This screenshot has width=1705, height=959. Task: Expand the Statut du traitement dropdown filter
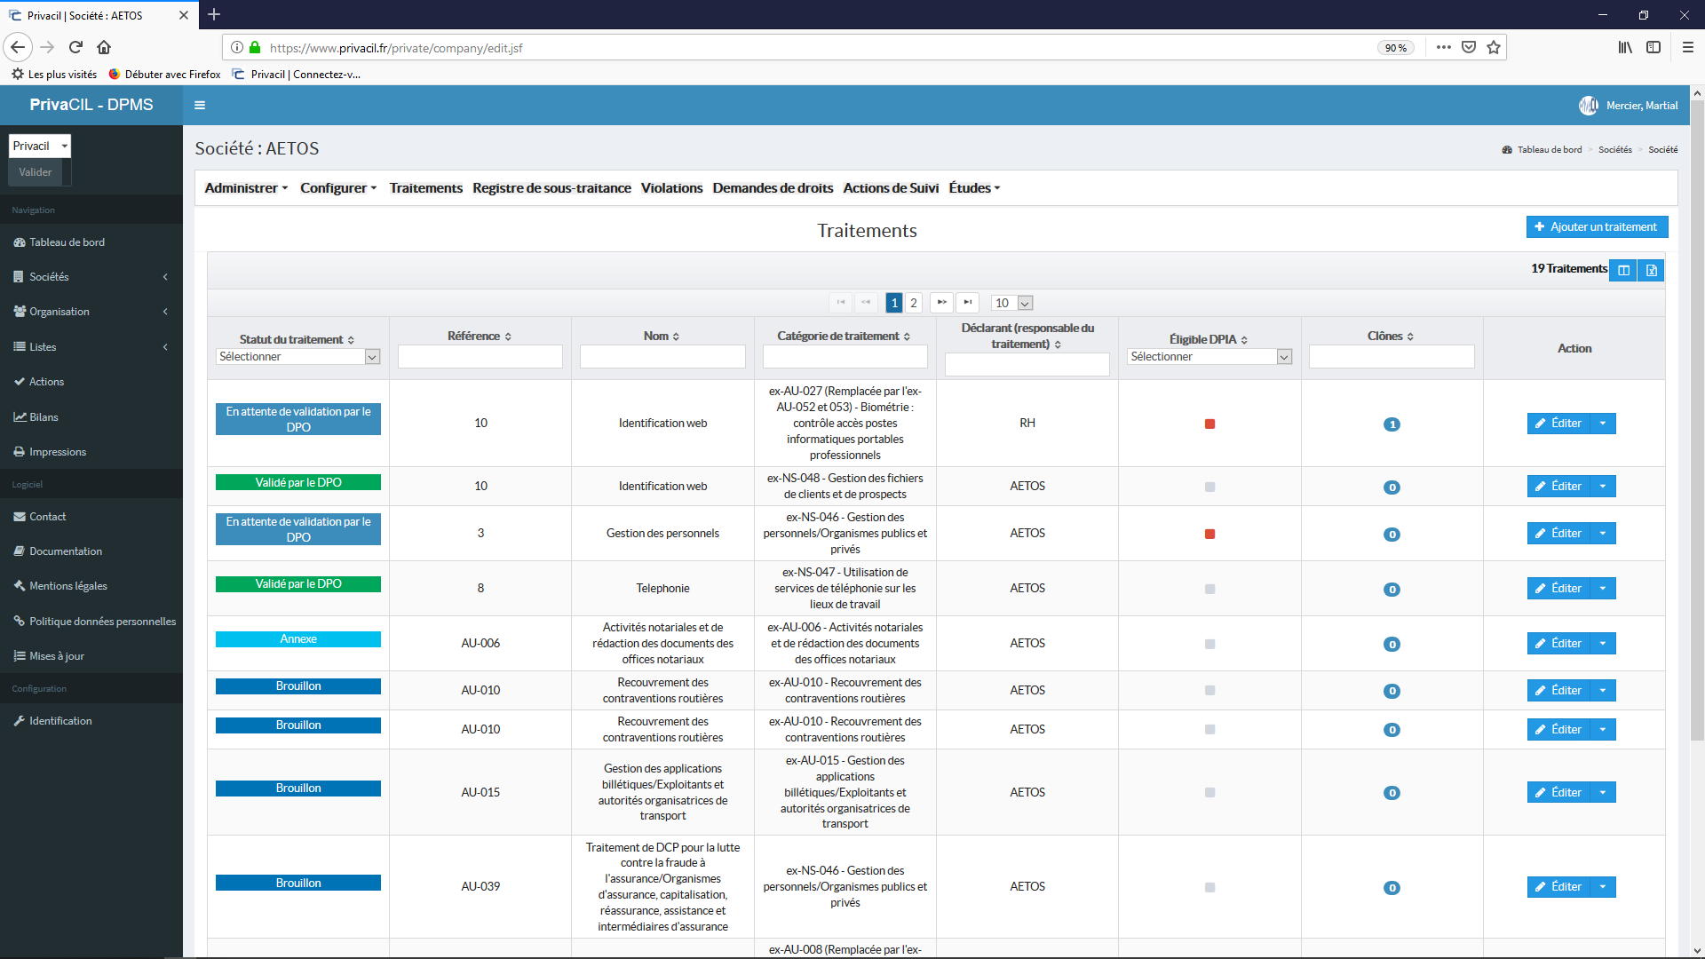371,355
